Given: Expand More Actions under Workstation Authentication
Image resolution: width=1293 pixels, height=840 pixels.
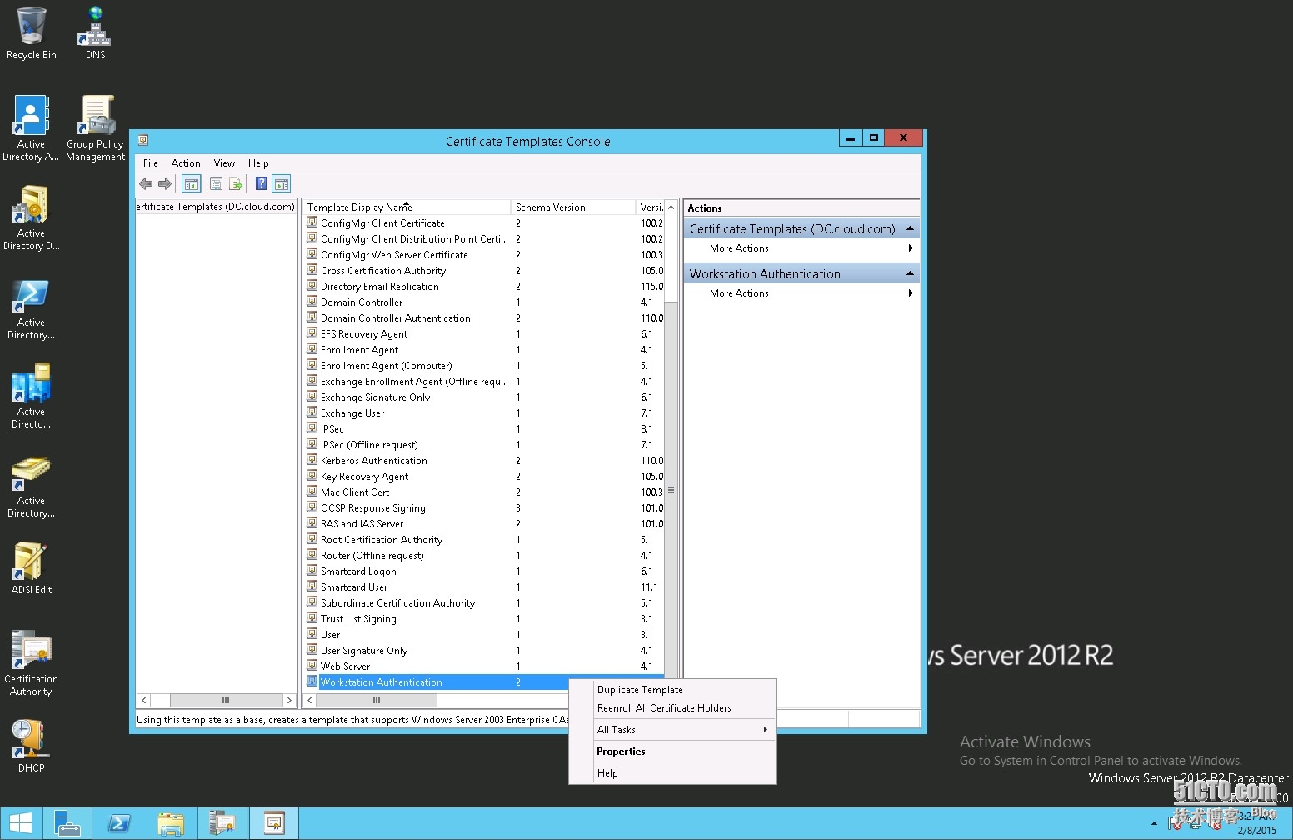Looking at the screenshot, I should 801,293.
